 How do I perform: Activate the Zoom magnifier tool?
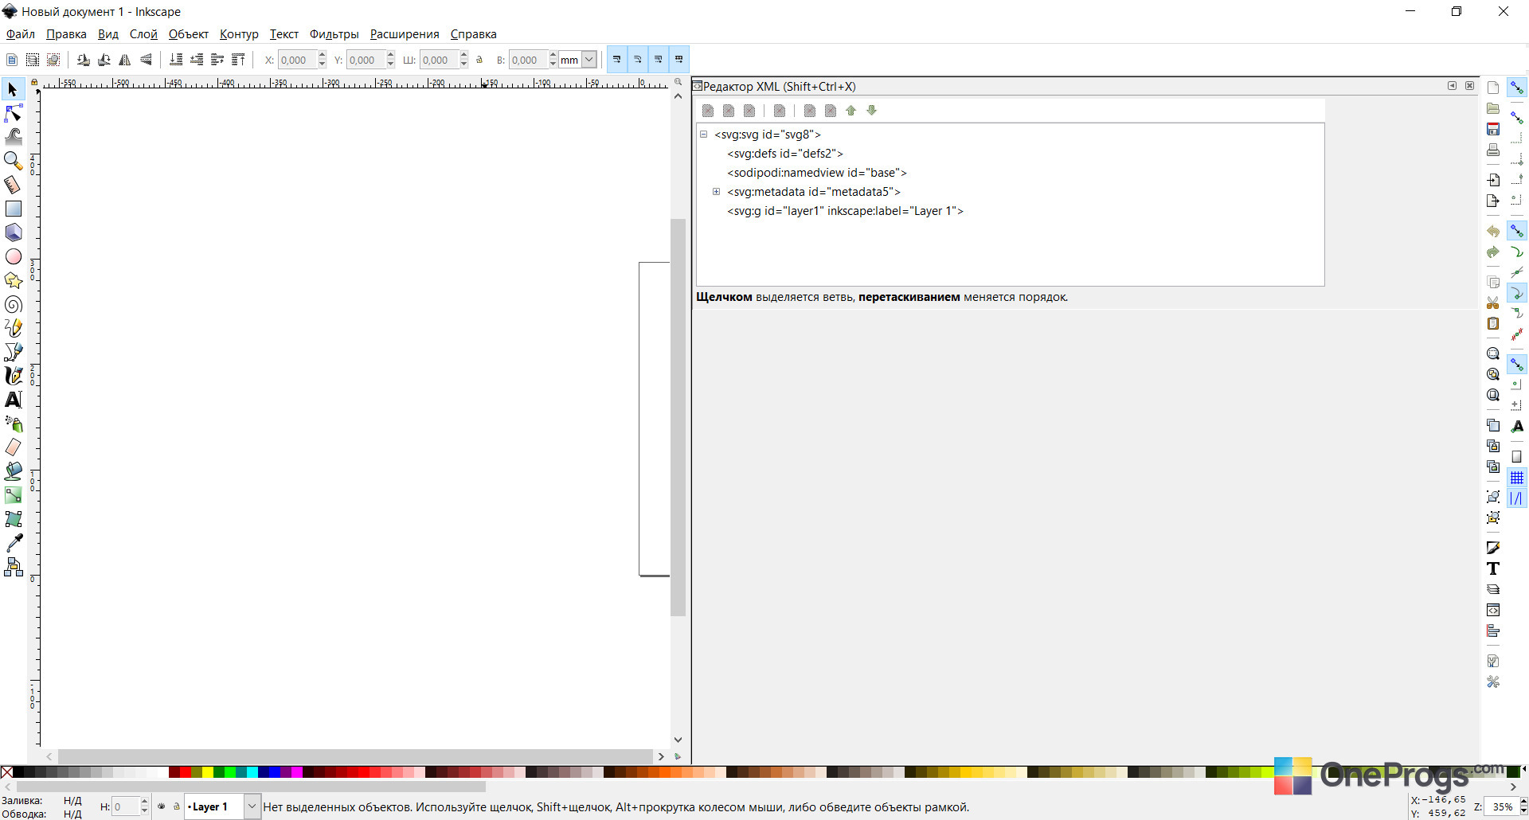(x=14, y=161)
